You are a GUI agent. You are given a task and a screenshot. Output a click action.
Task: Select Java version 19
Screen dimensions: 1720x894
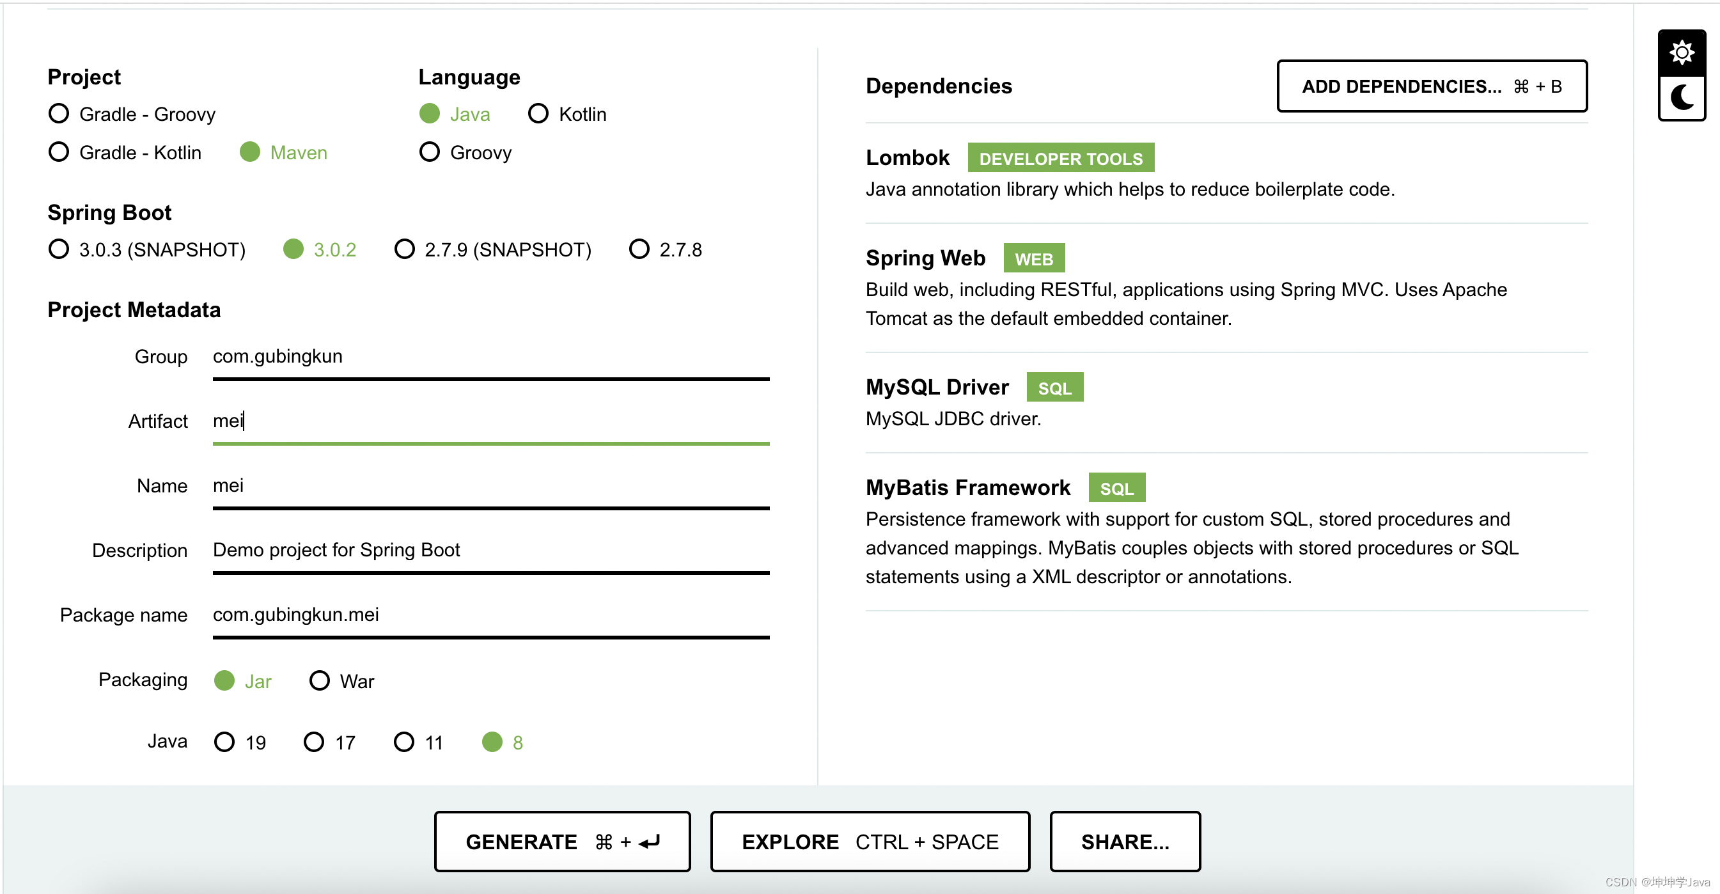pos(240,742)
